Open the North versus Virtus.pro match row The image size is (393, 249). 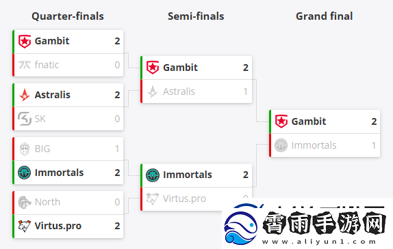68,214
